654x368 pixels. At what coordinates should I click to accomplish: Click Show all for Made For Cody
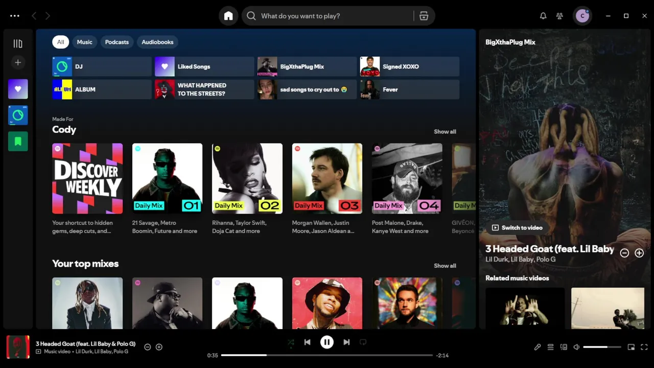pyautogui.click(x=445, y=131)
